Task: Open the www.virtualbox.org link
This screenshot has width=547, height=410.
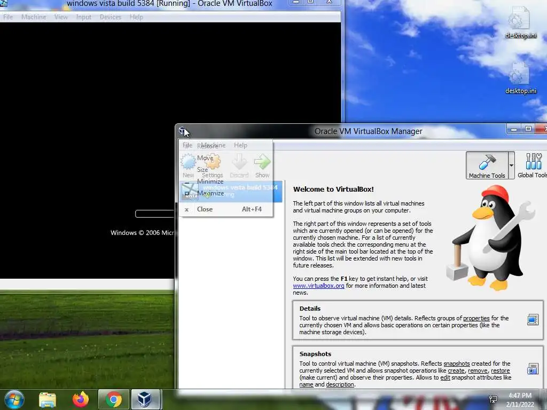Action: (318, 286)
